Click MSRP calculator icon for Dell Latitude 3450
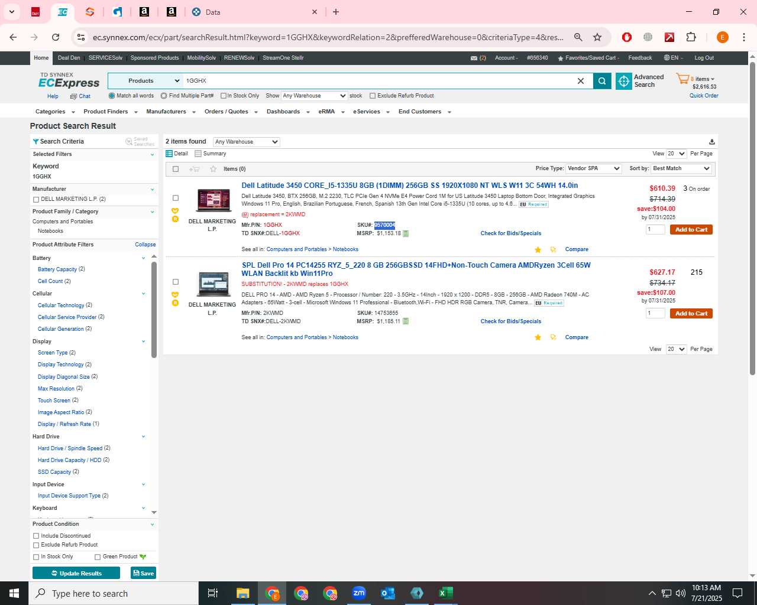The width and height of the screenshot is (757, 605). coord(406,233)
